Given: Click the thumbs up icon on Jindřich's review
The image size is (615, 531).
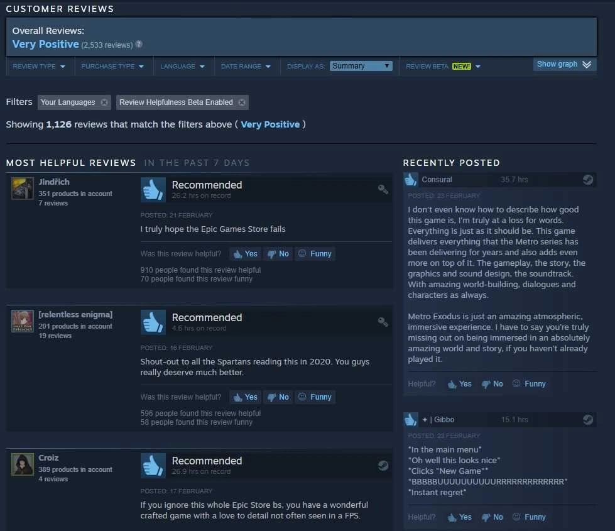Looking at the screenshot, I should [153, 190].
